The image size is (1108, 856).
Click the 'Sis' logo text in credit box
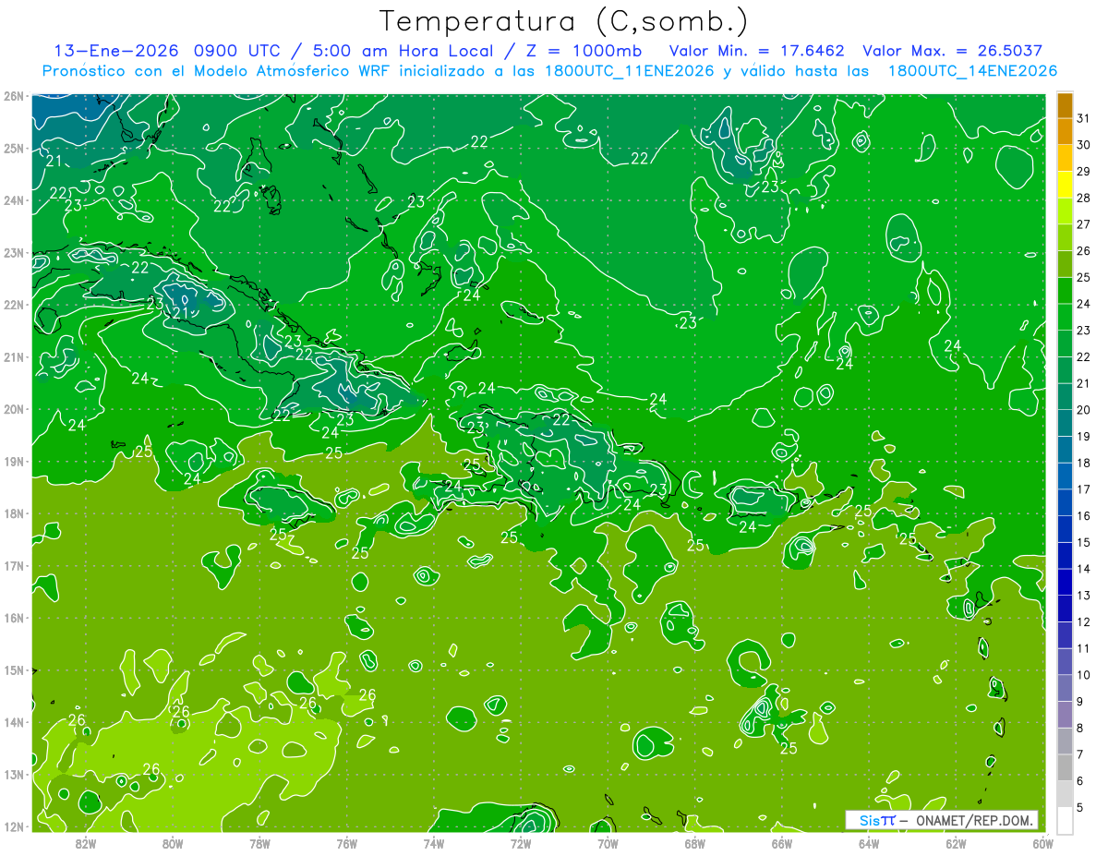coord(869,820)
